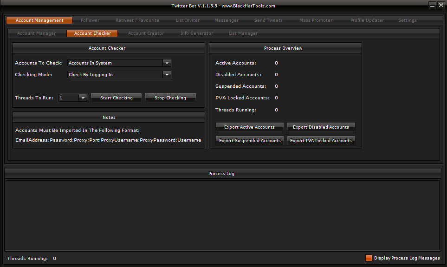This screenshot has width=447, height=267.
Task: Switch to Info Generator sub-tab
Action: tap(197, 33)
